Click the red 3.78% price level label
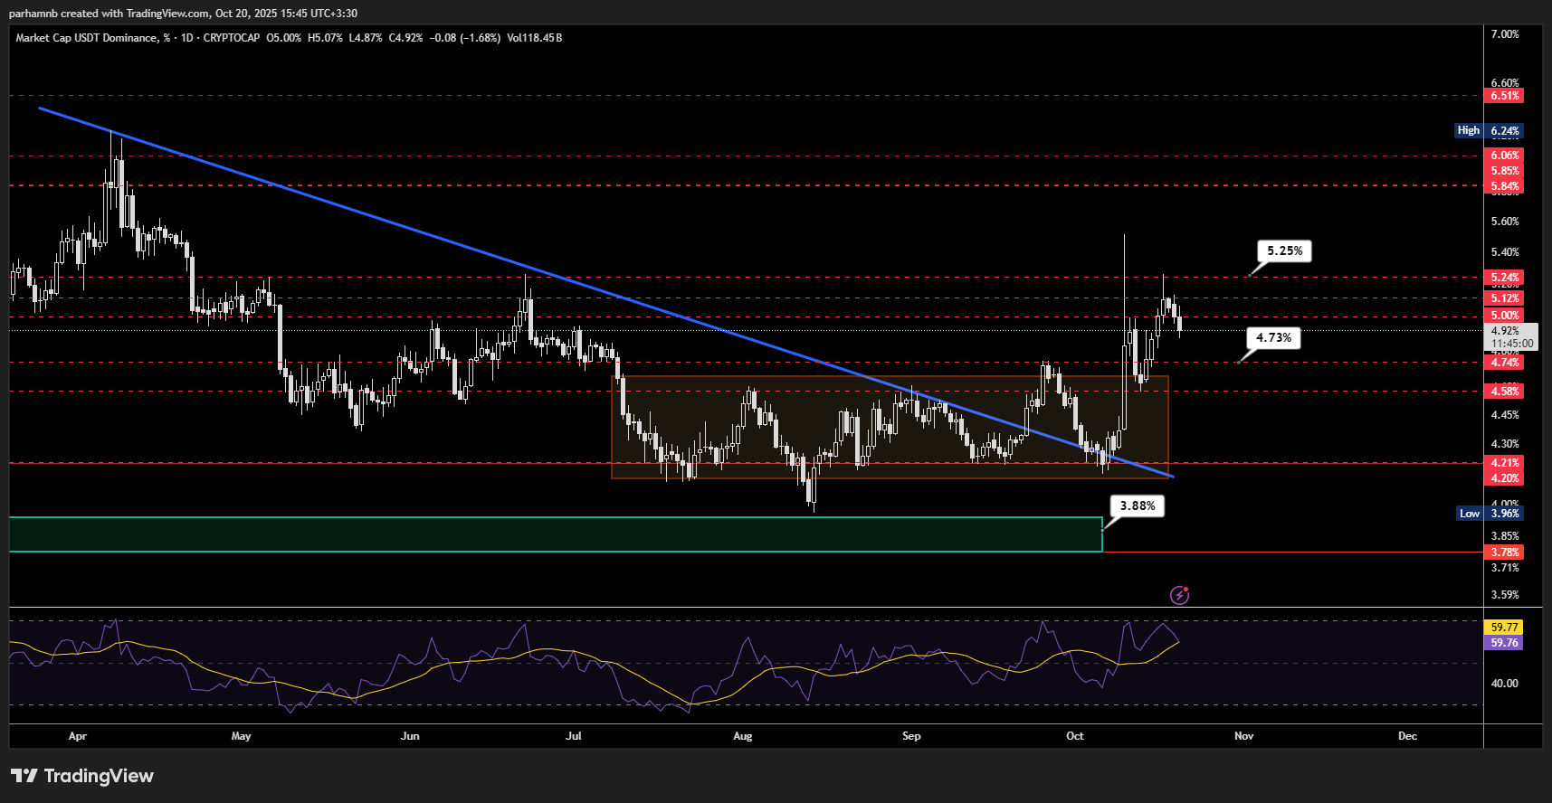 tap(1504, 552)
